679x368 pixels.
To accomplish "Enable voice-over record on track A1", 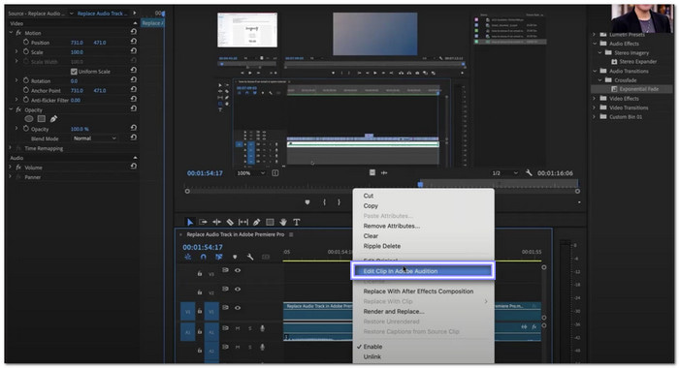I will pyautogui.click(x=262, y=328).
